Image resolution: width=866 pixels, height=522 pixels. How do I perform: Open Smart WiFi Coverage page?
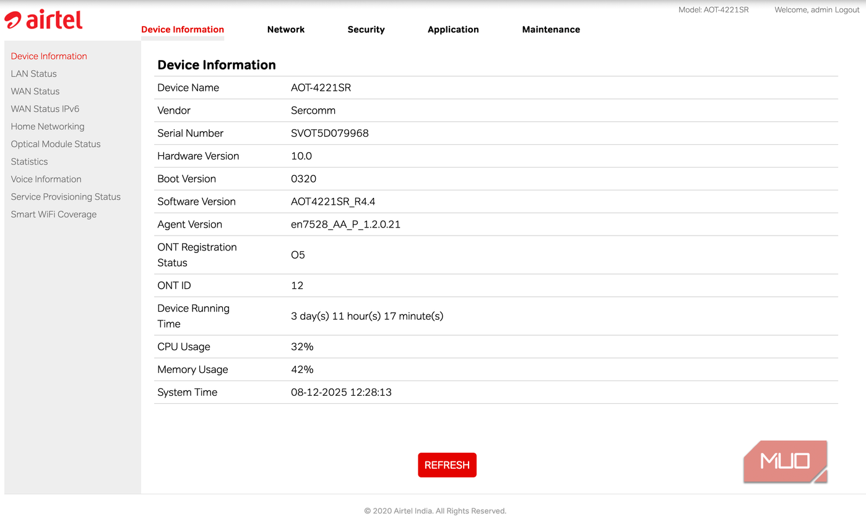54,215
